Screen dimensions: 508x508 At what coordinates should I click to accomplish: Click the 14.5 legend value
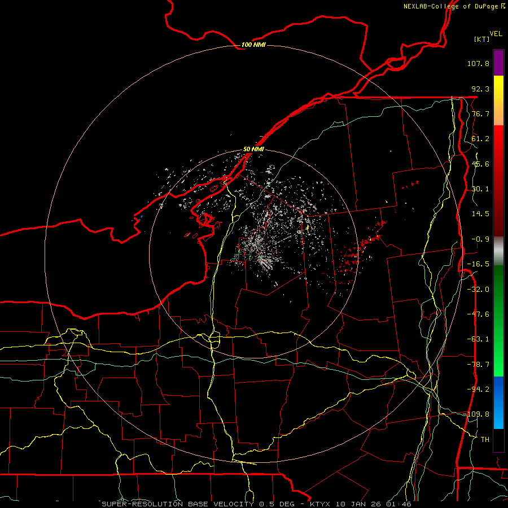coord(480,214)
